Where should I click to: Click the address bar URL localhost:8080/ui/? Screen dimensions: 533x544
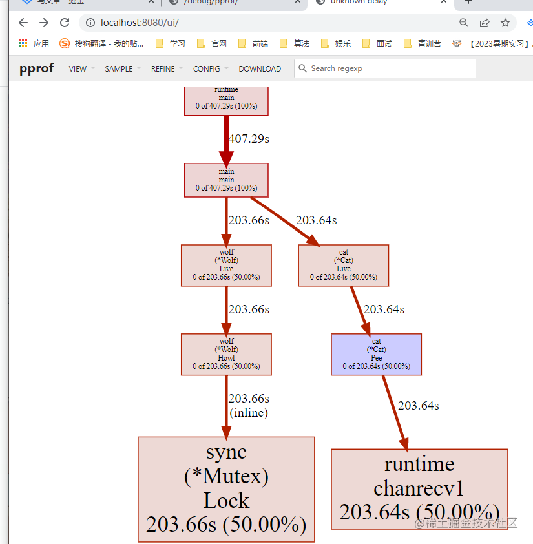140,23
